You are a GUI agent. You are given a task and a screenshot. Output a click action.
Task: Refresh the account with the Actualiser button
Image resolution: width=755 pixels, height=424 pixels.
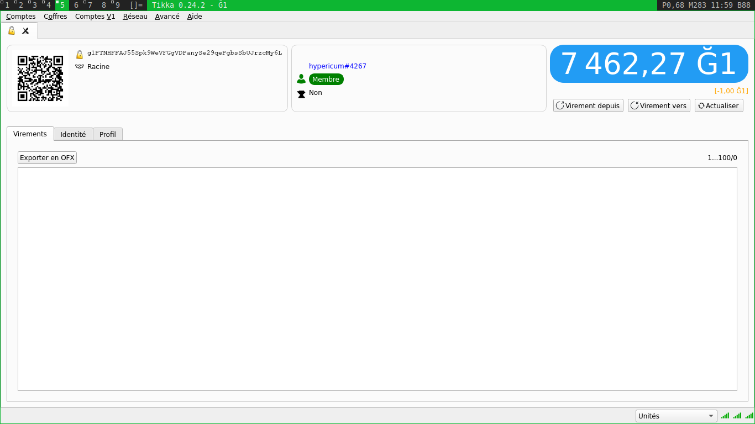[719, 106]
